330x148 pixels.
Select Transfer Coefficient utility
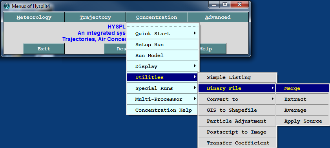[237, 143]
